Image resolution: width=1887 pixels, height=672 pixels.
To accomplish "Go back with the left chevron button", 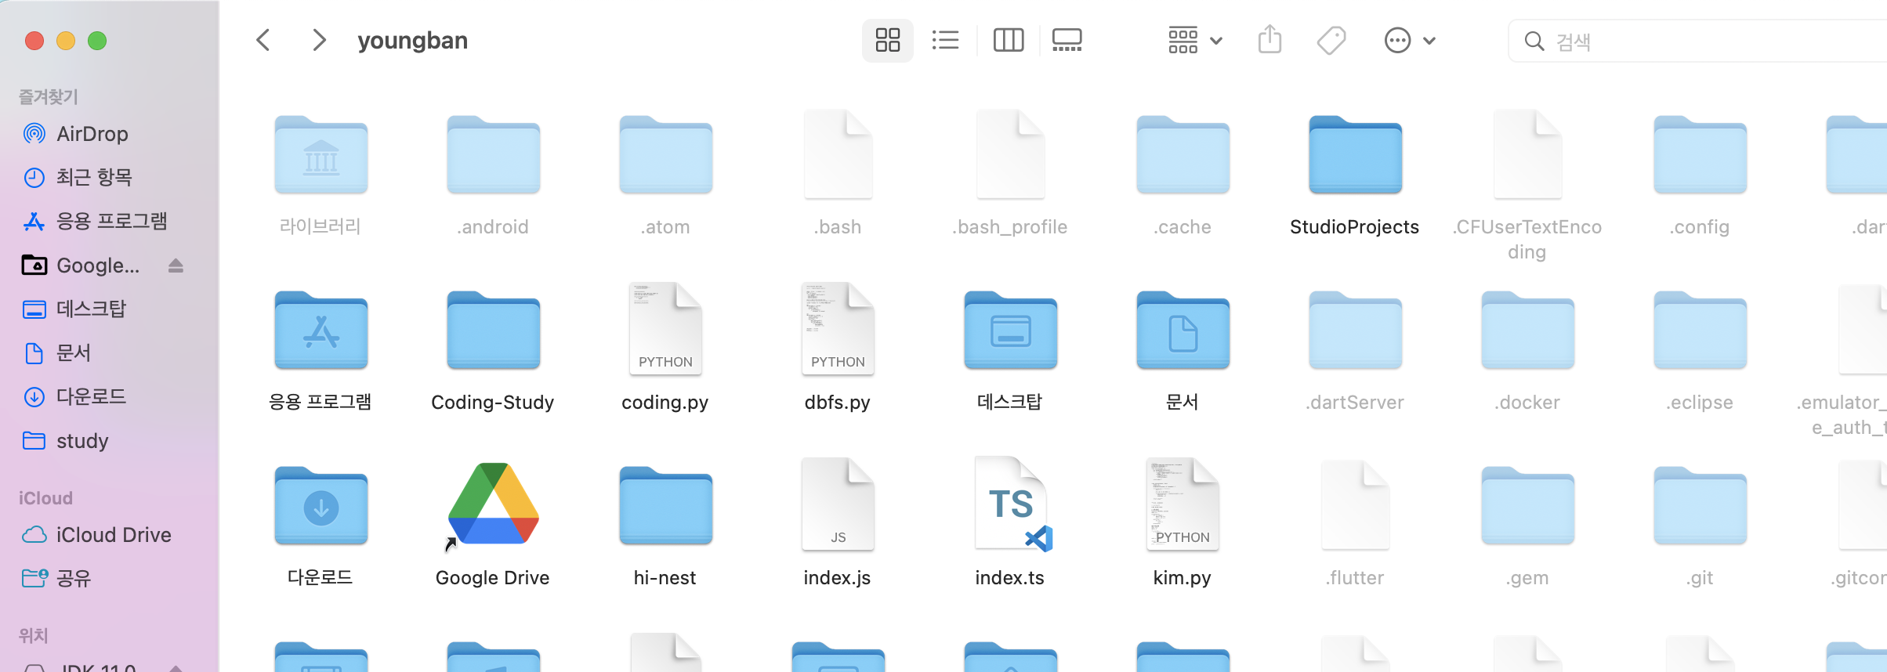I will coord(263,40).
